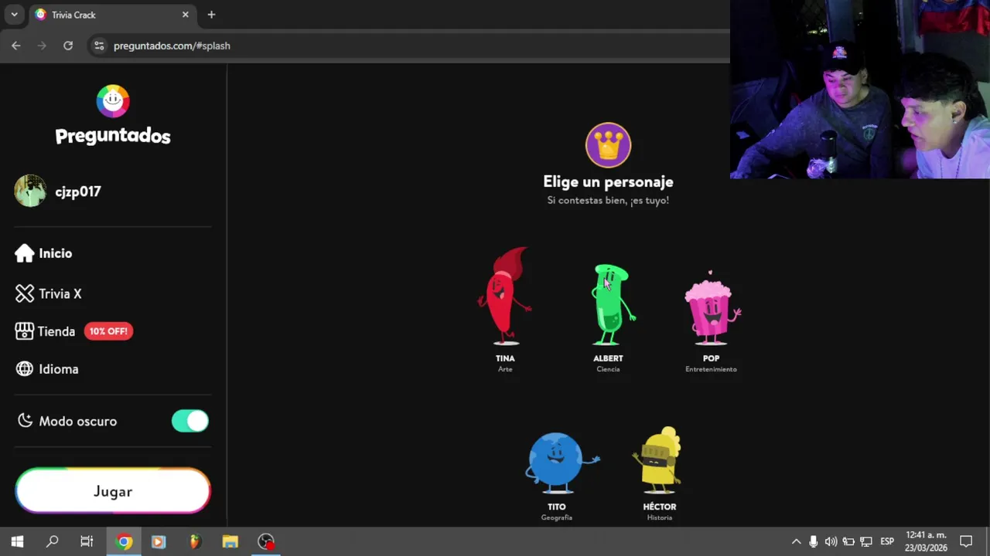Open the cjzp017 profile avatar
Viewport: 990px width, 556px height.
point(30,191)
